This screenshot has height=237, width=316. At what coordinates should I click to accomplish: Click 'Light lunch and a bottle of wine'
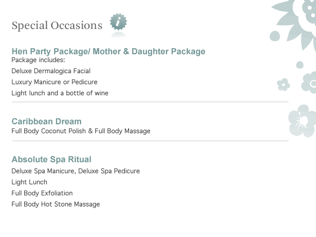60,93
